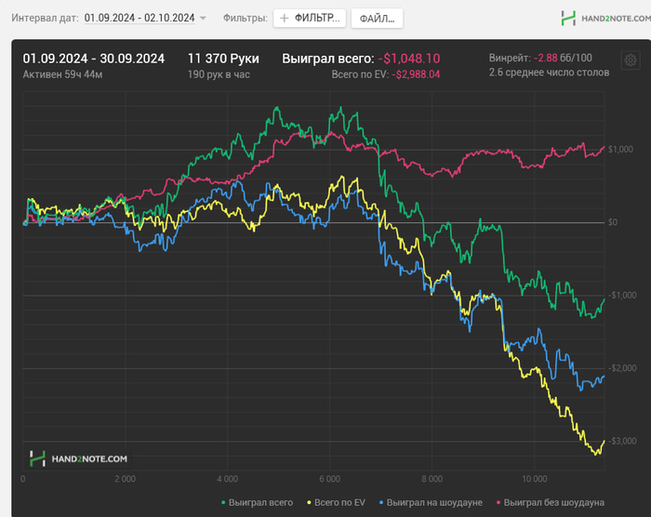Click the Файл button
This screenshot has height=517, width=651.
pos(377,18)
